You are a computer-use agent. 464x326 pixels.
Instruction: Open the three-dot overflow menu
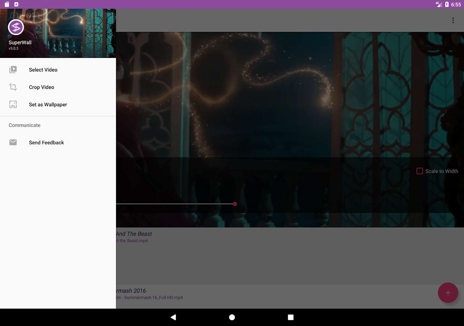[x=453, y=20]
